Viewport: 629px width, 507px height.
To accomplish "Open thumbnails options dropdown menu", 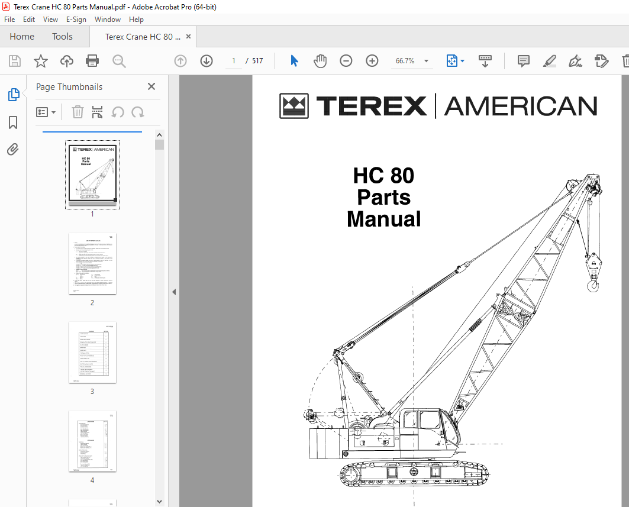I will coord(46,112).
